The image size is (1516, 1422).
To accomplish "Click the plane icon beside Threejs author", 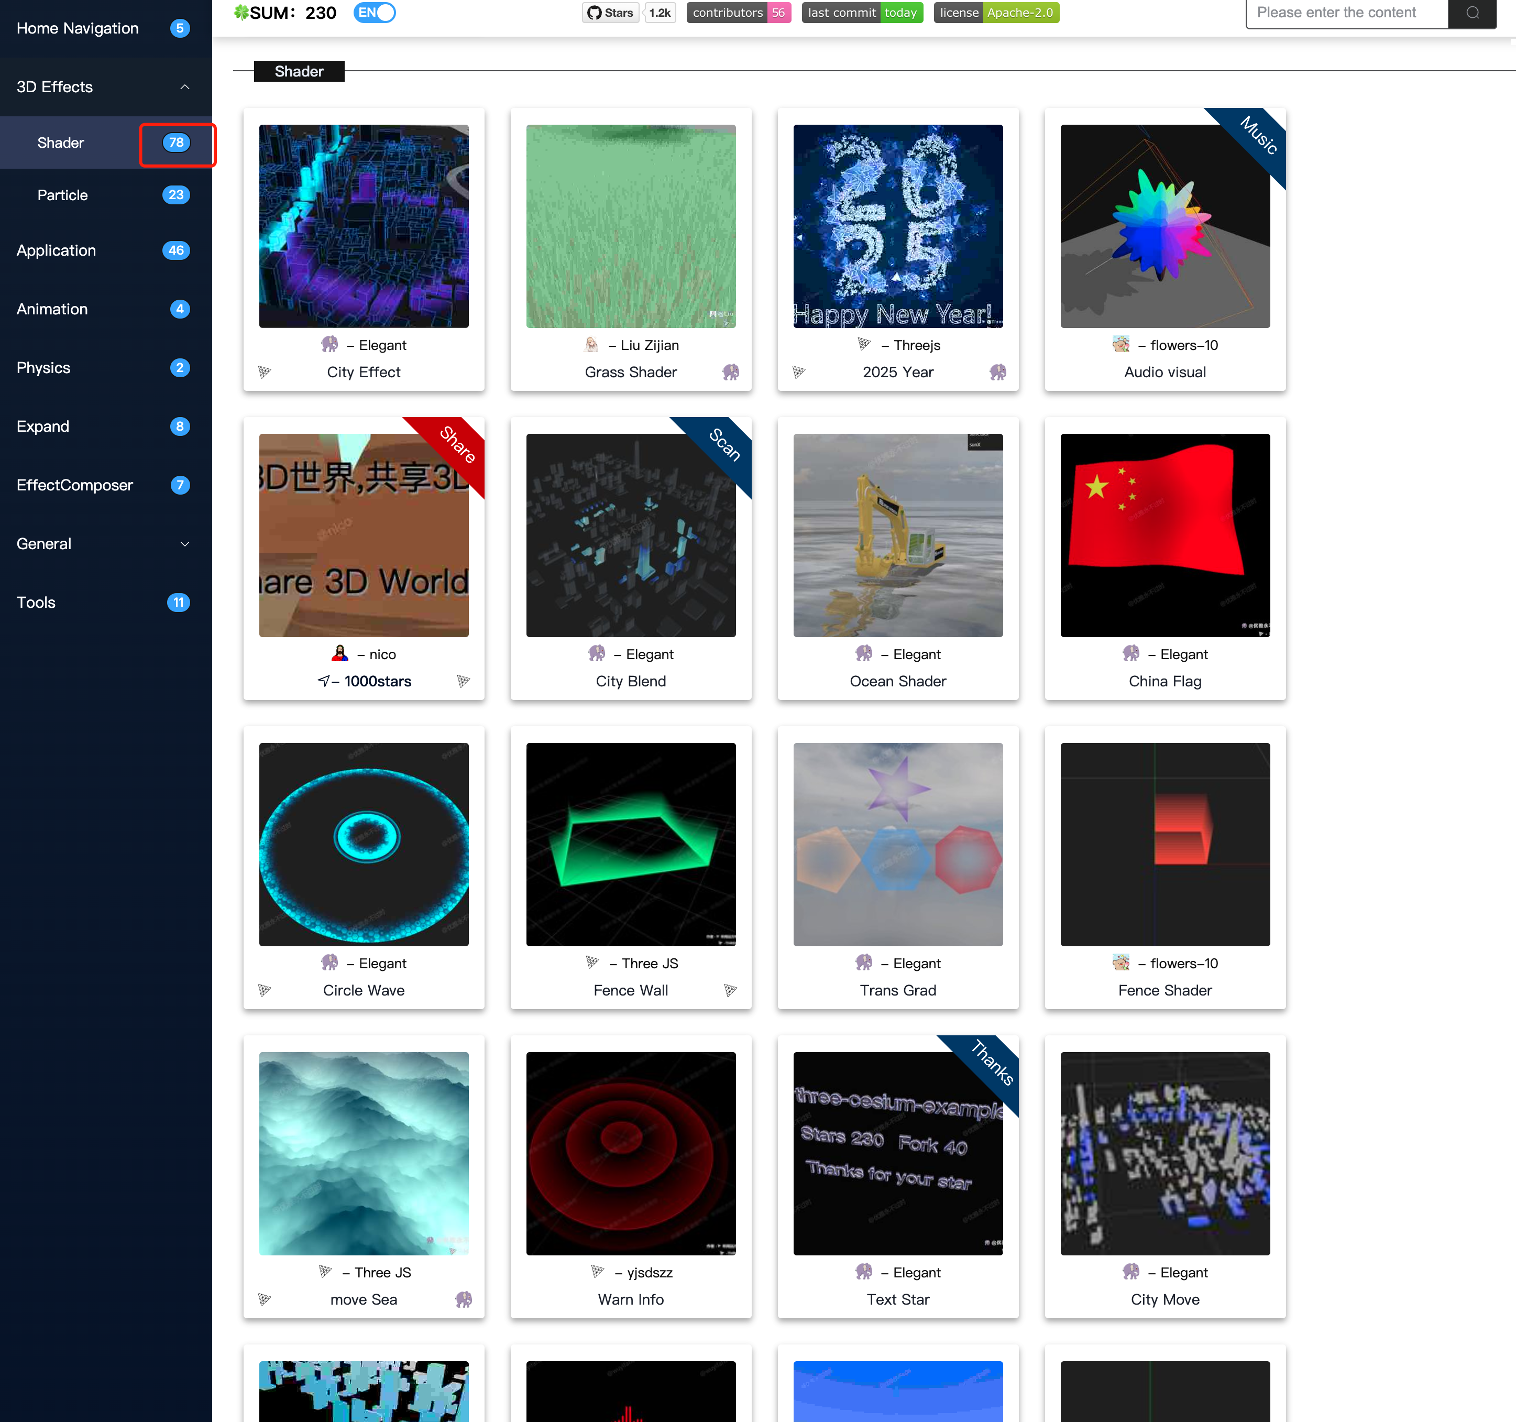I will click(864, 344).
